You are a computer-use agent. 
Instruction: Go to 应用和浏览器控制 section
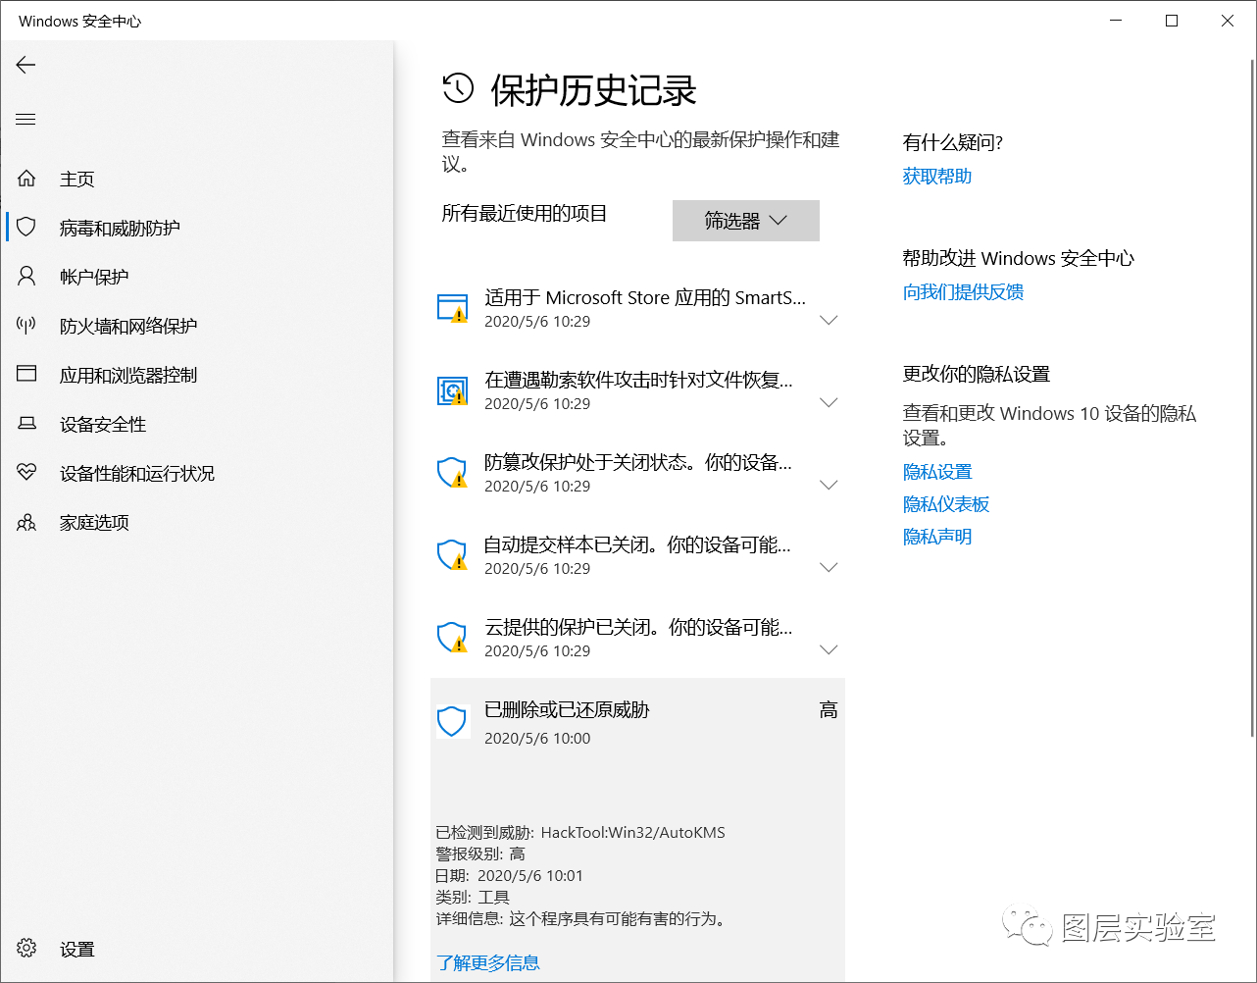tap(128, 376)
